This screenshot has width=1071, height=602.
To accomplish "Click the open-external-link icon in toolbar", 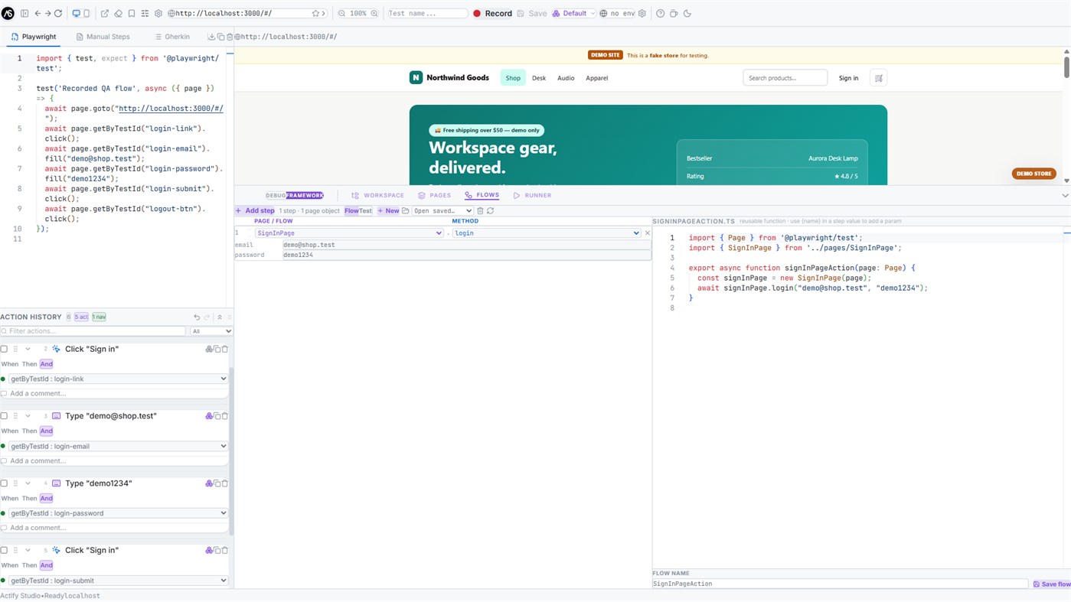I will (x=105, y=14).
